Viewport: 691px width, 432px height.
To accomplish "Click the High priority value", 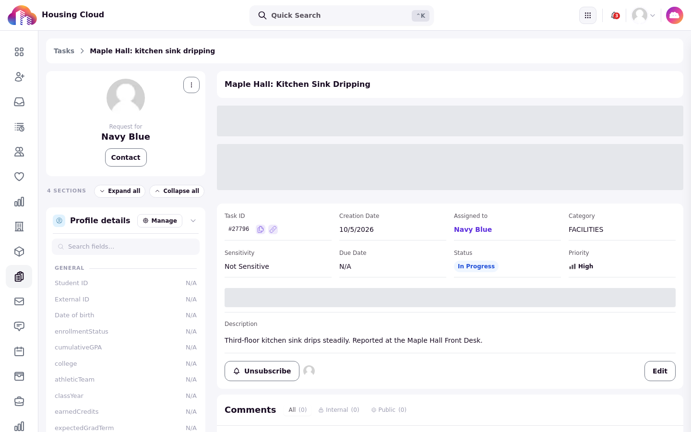I will (x=581, y=266).
